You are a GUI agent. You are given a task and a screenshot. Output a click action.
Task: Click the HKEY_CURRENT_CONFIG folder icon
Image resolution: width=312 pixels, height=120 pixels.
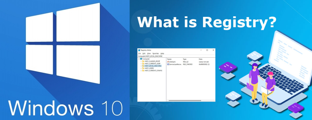143,70
